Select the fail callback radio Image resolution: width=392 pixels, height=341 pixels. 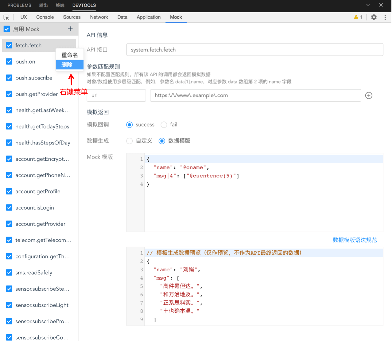[164, 125]
